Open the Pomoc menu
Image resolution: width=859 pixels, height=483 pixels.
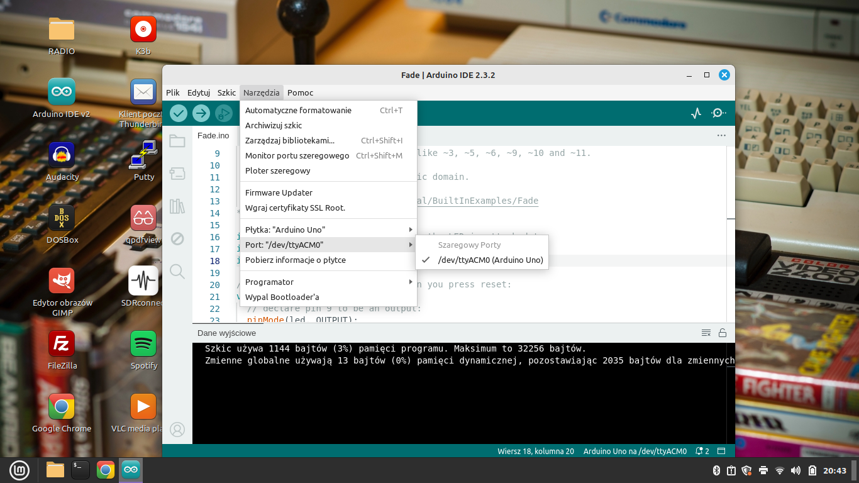[301, 92]
